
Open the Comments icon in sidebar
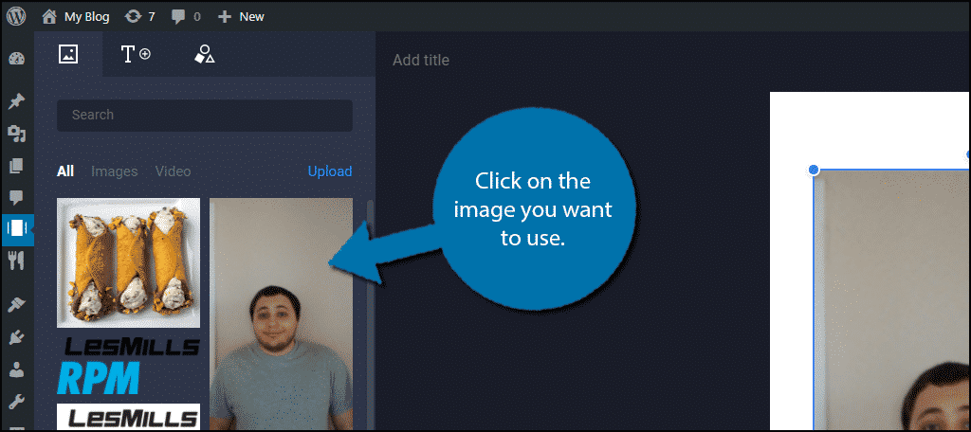point(17,198)
